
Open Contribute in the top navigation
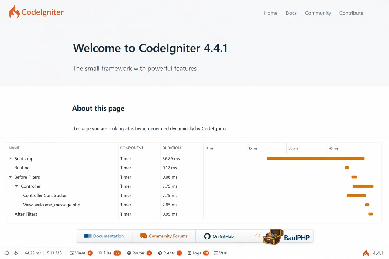point(351,13)
